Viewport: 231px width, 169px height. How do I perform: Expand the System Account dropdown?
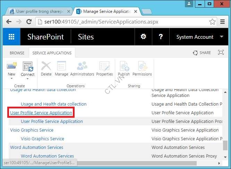pyautogui.click(x=221, y=37)
